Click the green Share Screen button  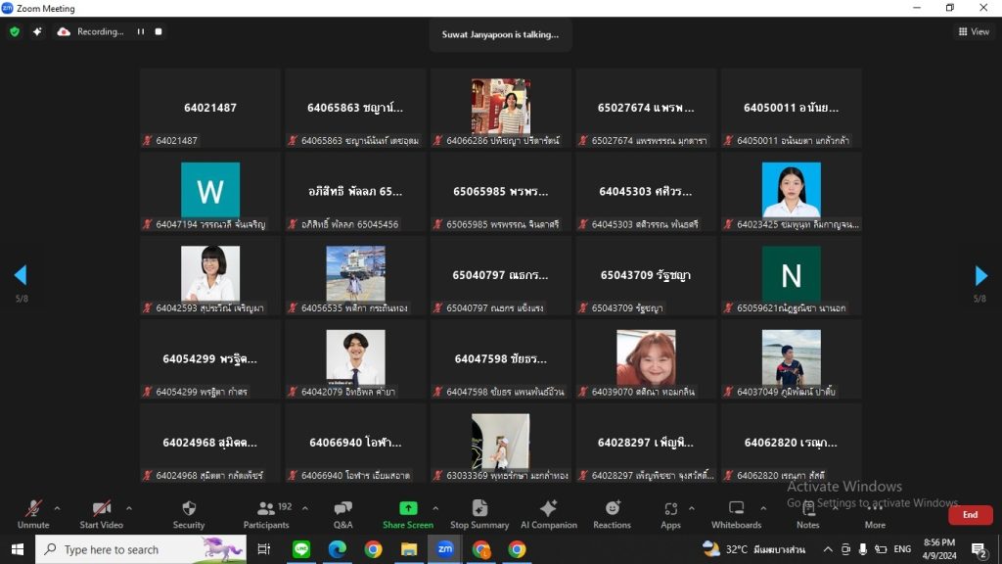(x=408, y=515)
